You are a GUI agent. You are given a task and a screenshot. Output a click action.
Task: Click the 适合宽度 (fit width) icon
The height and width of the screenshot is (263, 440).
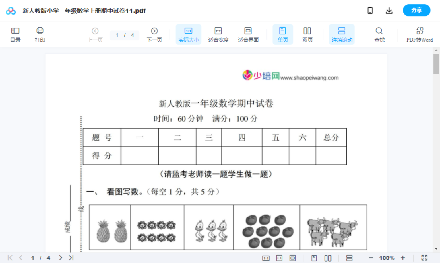coord(218,34)
